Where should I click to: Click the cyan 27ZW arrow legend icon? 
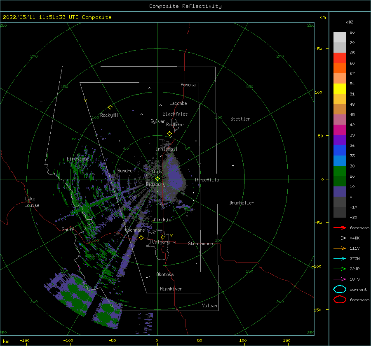[x=340, y=259]
